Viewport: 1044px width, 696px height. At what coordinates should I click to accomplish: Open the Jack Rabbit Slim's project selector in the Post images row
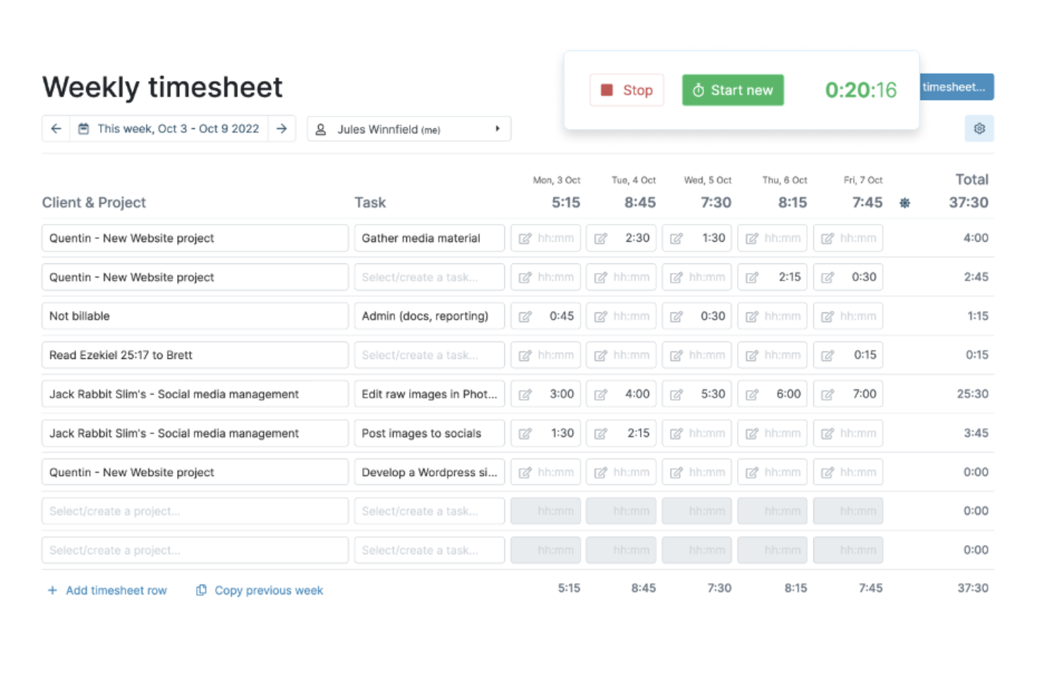195,433
